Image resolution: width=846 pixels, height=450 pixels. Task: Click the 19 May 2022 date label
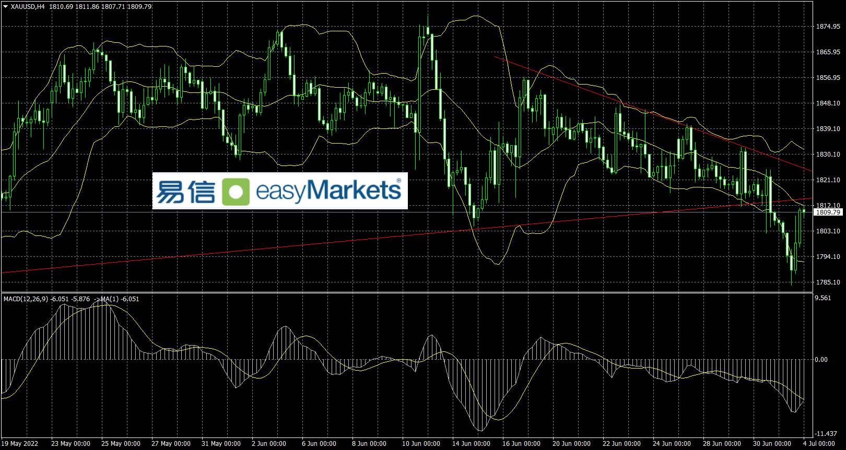[20, 444]
